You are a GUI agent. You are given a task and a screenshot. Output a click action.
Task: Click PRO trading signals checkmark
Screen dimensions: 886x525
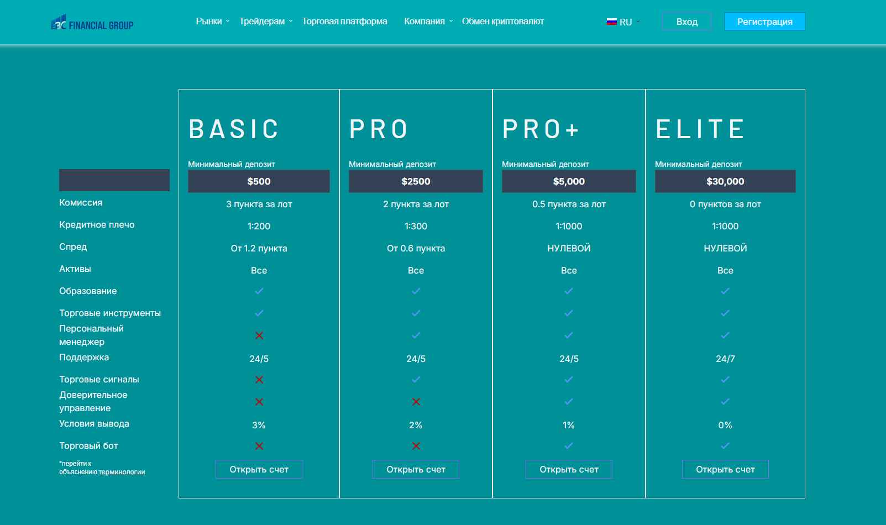coord(416,380)
